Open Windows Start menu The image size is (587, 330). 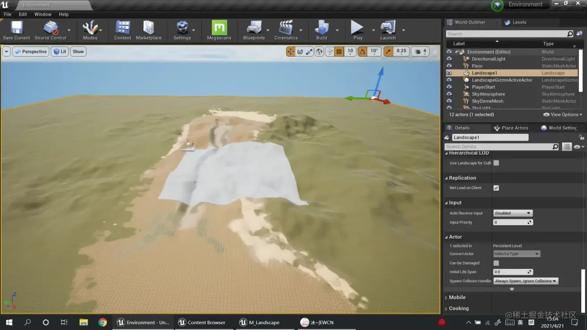pyautogui.click(x=9, y=322)
